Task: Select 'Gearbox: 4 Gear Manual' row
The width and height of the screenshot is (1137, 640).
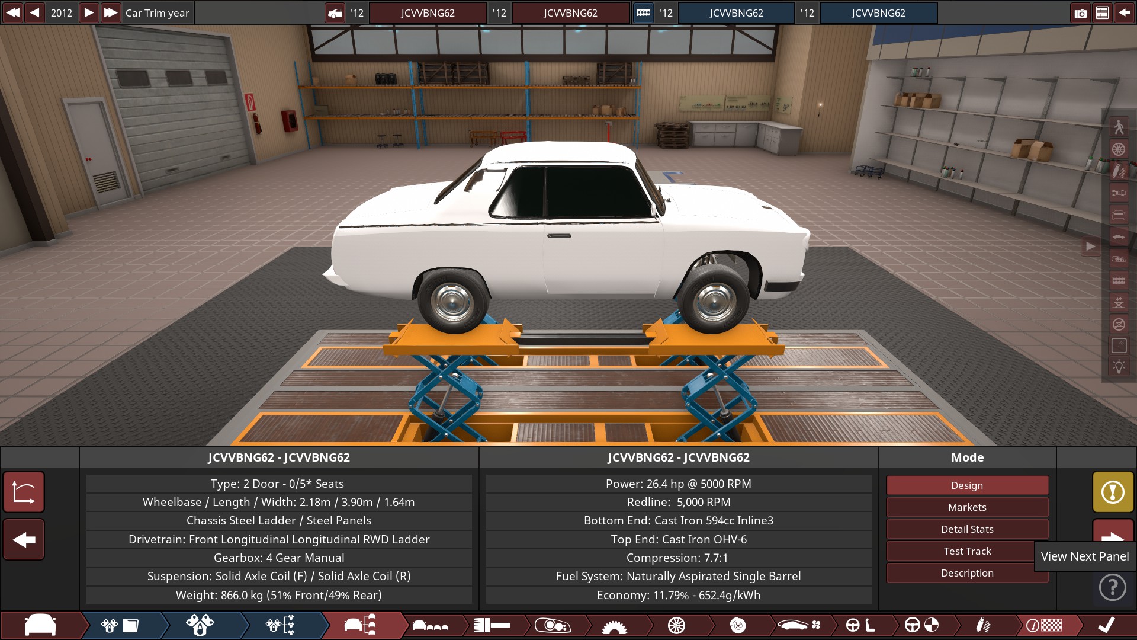Action: pos(279,558)
